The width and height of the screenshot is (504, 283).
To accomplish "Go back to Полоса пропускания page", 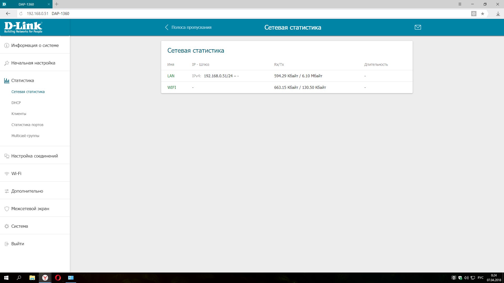I will [188, 27].
